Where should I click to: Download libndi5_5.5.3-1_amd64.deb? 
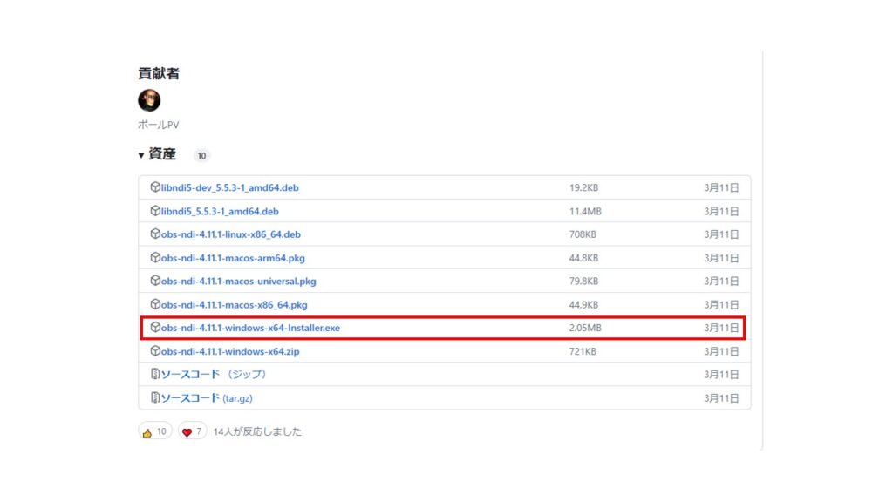click(220, 211)
